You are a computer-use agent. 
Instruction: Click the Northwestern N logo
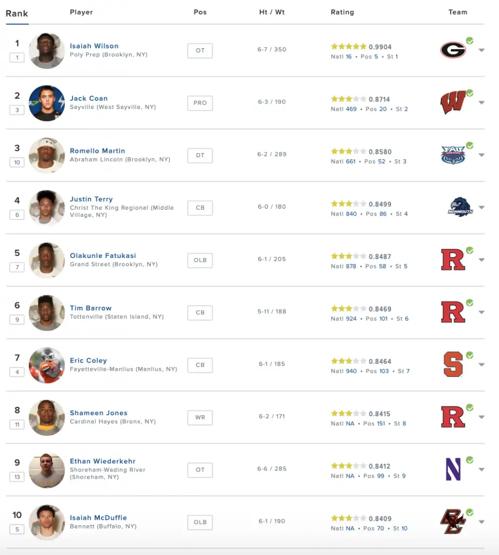(453, 469)
